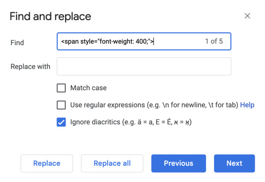Focus the Find text field
265x182 pixels.
144,41
